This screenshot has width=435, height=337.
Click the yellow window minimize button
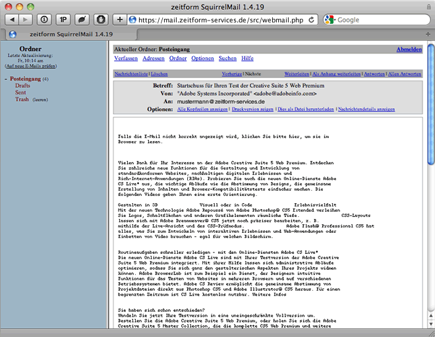(19, 7)
